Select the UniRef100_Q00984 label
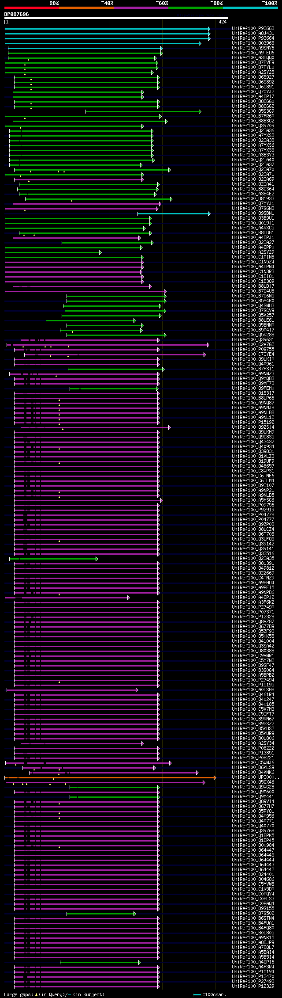This screenshot has width=282, height=998. coord(253,846)
